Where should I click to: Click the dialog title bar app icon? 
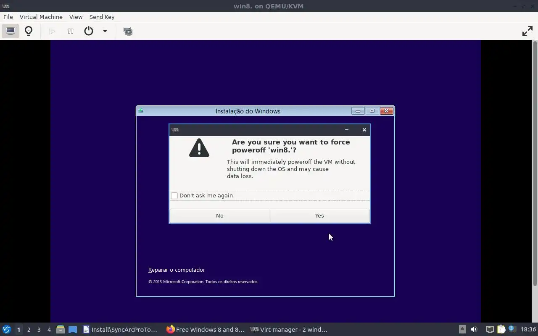(175, 130)
